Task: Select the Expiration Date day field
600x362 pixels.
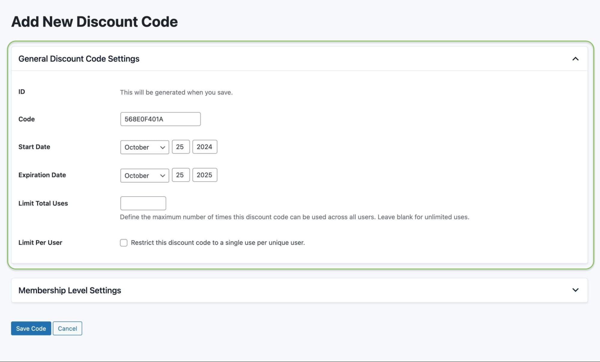Action: (180, 175)
